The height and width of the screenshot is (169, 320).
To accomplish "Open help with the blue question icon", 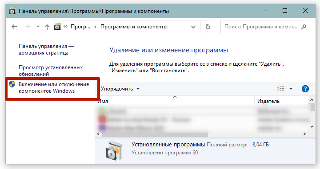I will (x=305, y=89).
